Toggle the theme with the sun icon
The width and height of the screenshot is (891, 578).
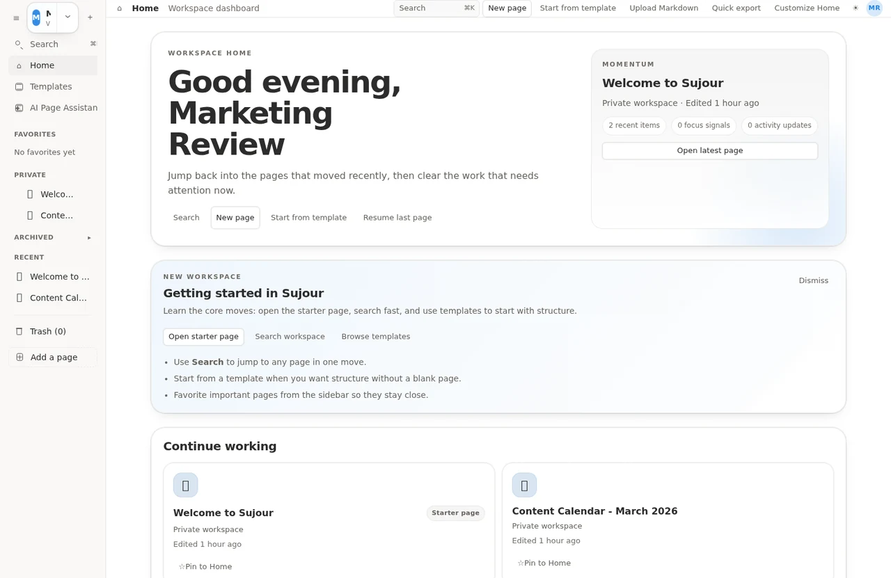pos(855,8)
